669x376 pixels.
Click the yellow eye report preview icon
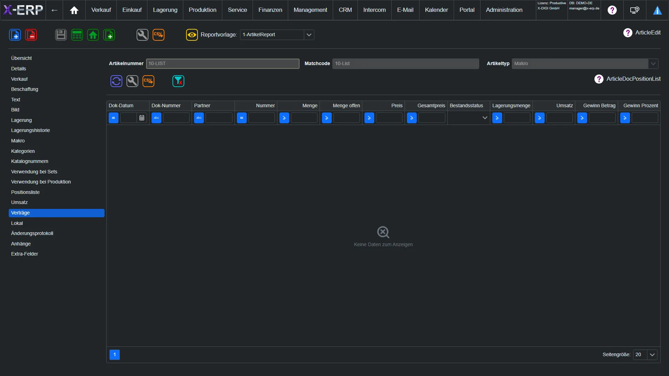point(192,35)
